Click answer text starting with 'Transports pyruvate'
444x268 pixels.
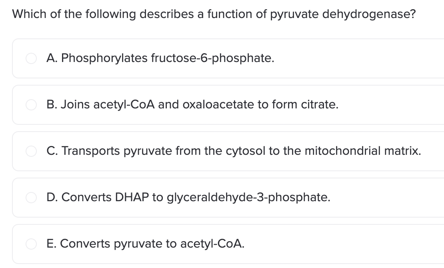[234, 151]
